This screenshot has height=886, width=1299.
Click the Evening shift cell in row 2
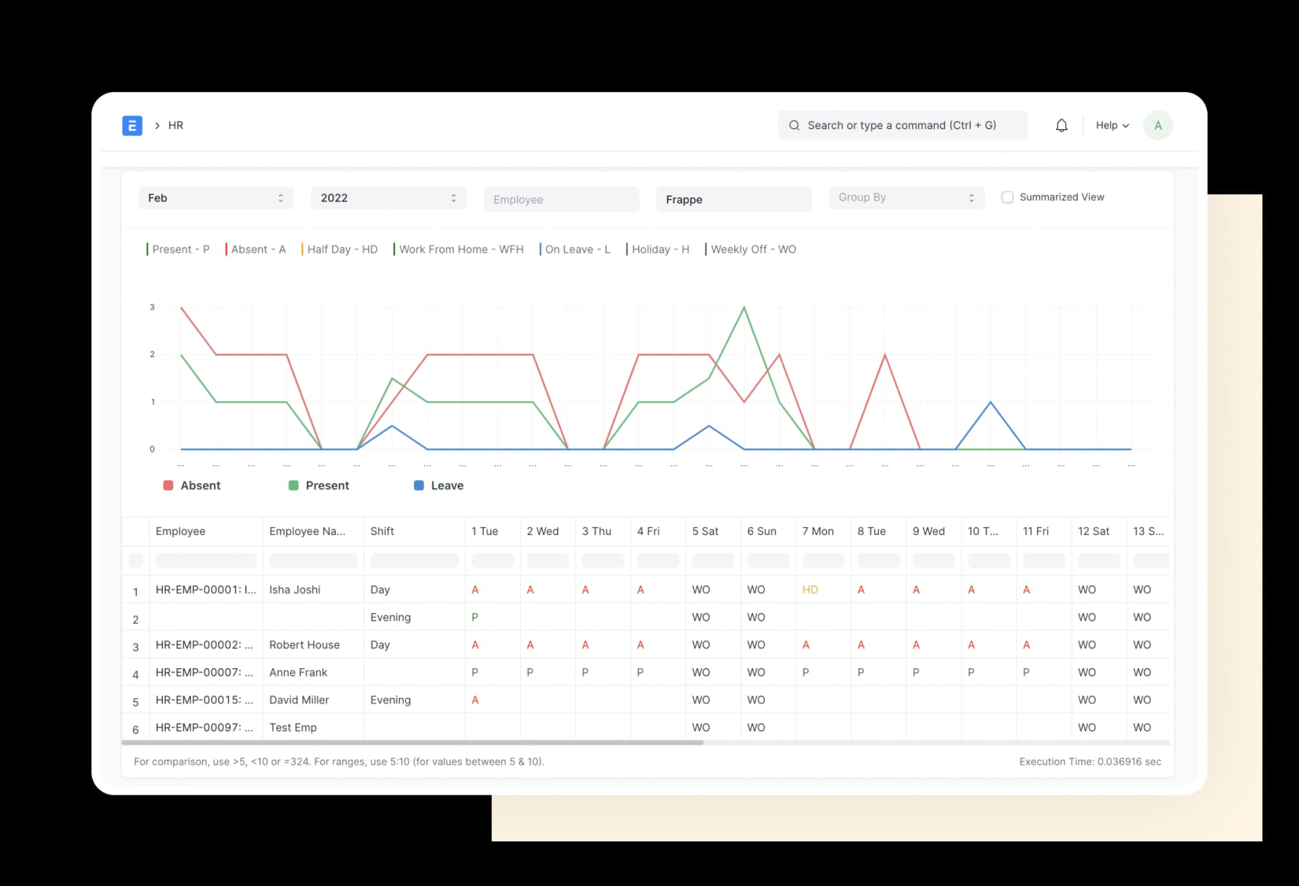pyautogui.click(x=415, y=617)
